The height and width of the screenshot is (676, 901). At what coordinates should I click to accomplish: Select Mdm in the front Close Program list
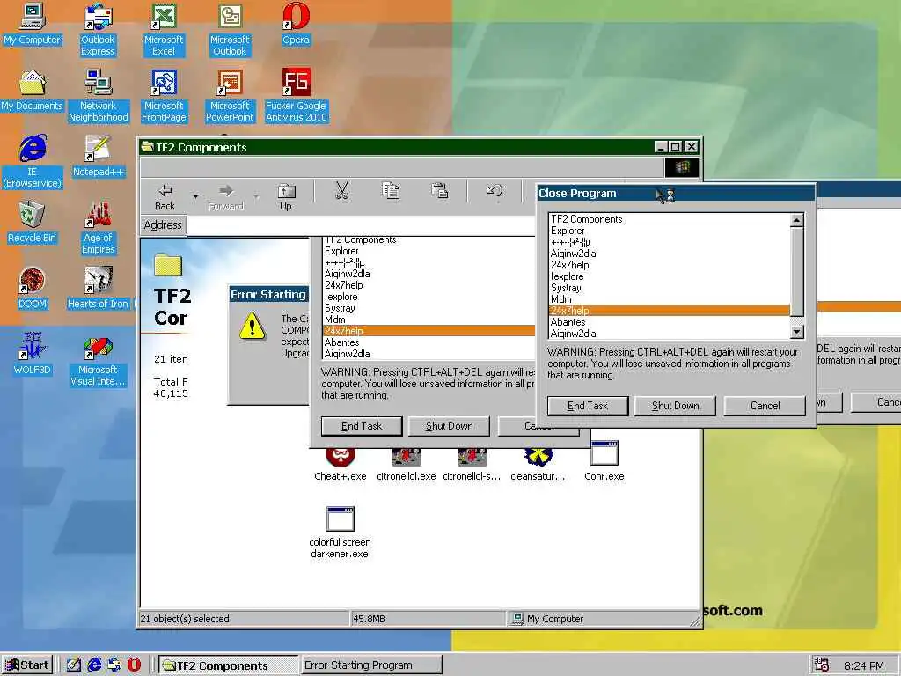(x=670, y=299)
